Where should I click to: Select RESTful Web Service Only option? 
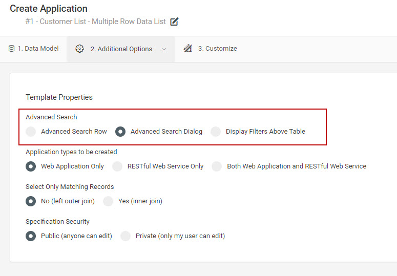[117, 166]
